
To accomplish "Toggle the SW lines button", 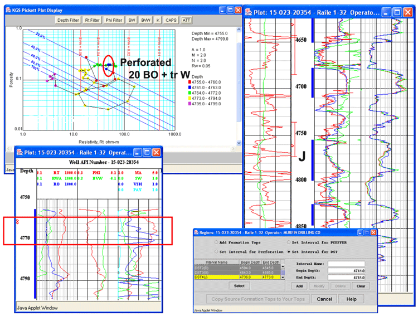I will click(x=132, y=20).
